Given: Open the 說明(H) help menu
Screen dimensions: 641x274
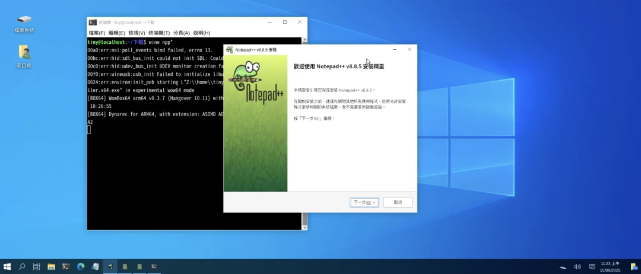Looking at the screenshot, I should pyautogui.click(x=202, y=33).
